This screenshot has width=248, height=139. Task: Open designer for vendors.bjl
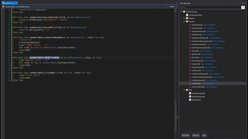[x=207, y=83]
